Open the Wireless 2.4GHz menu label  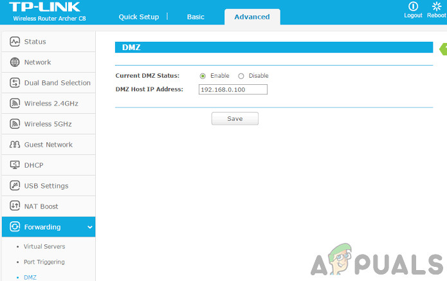pos(51,103)
